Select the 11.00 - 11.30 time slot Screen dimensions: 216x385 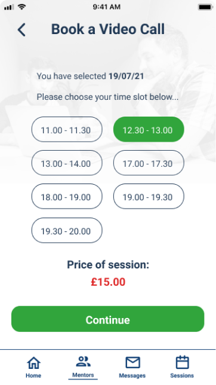67,129
